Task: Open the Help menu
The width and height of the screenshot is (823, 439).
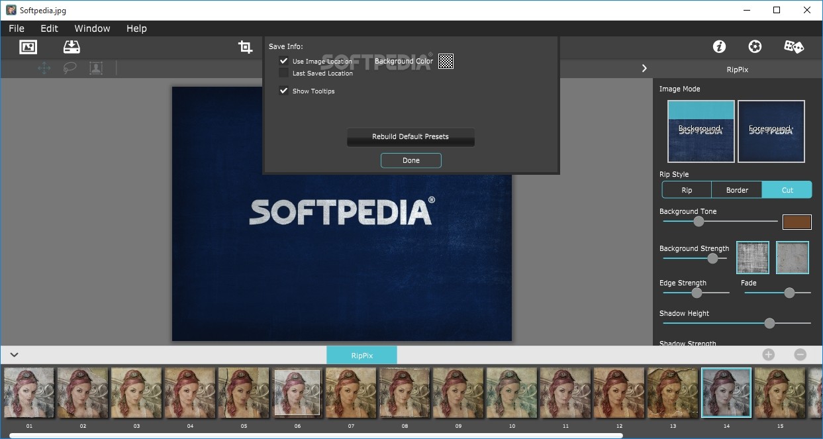Action: (136, 28)
